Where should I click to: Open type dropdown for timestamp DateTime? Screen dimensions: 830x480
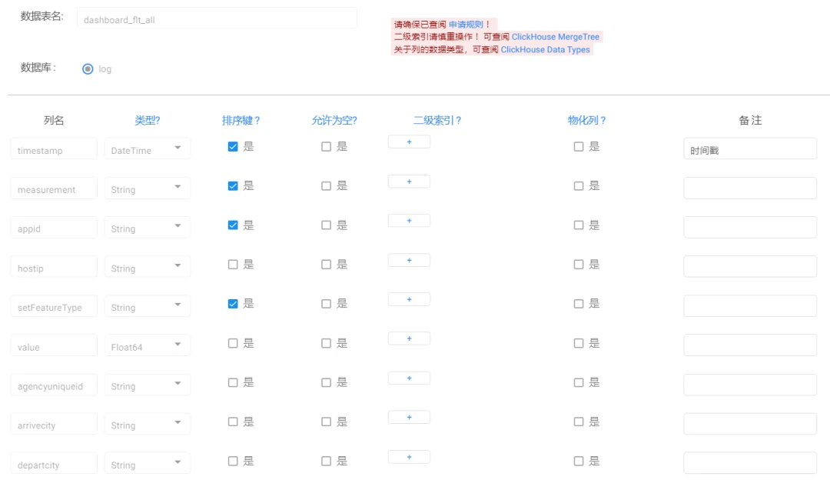(x=148, y=150)
